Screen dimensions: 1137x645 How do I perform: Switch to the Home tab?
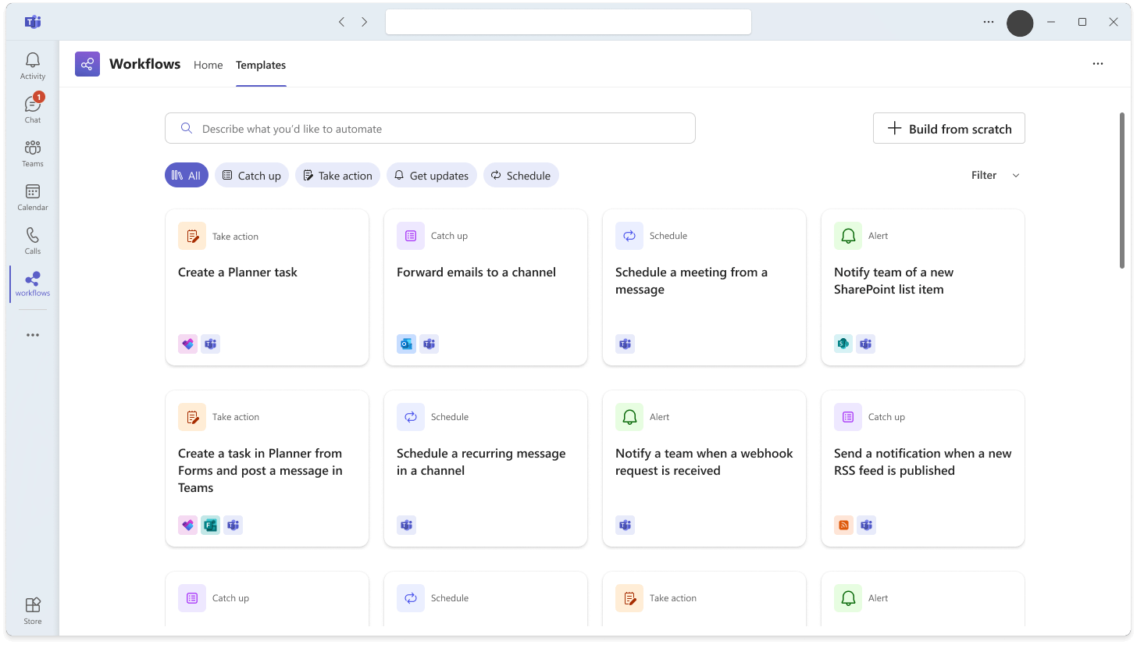click(209, 65)
